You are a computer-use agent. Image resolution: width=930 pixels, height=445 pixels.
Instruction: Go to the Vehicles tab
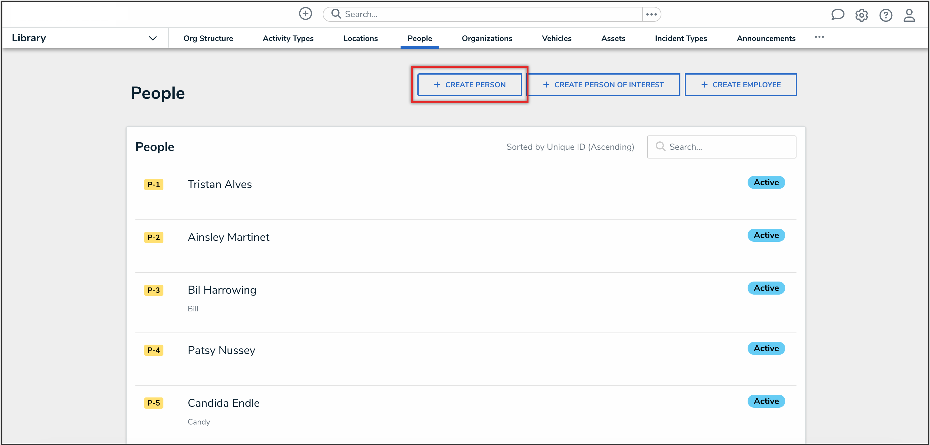pyautogui.click(x=556, y=39)
